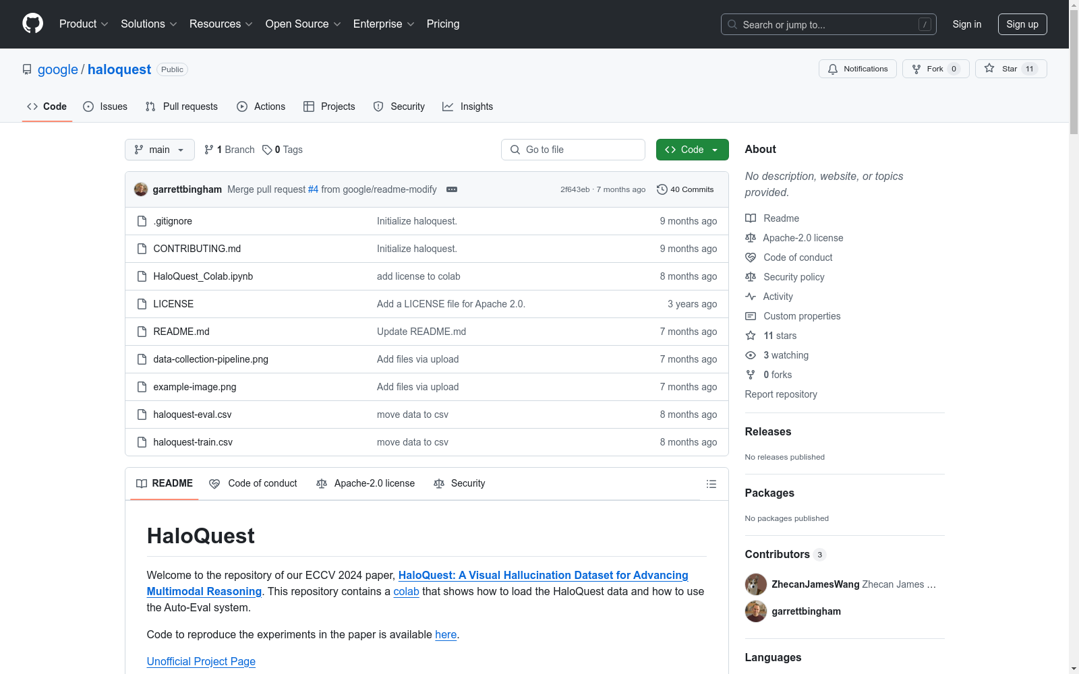This screenshot has width=1079, height=674.
Task: Click the file icon for LICENSE
Action: click(142, 304)
